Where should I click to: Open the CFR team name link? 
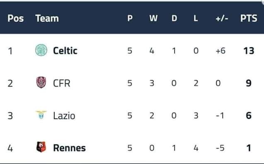[x=62, y=83]
